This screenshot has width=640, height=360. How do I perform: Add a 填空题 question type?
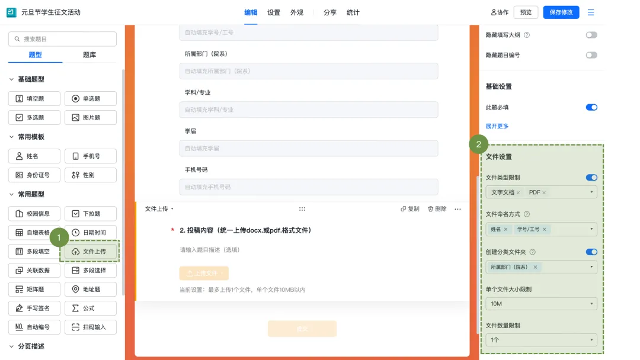(34, 99)
